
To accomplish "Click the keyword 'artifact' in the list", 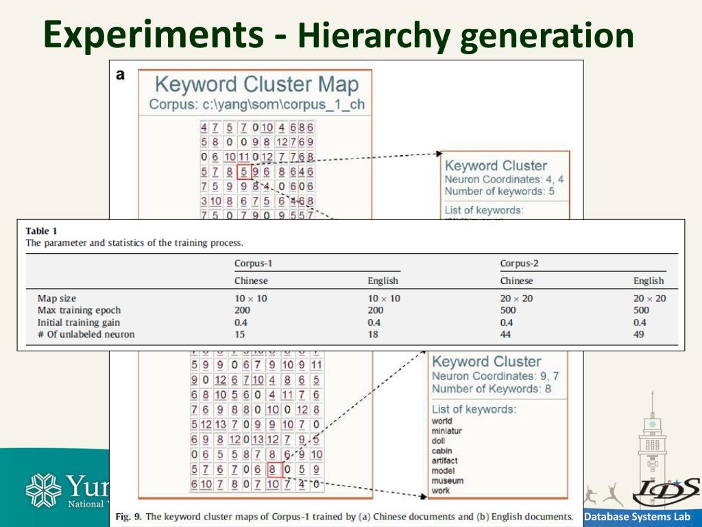I will coord(444,460).
